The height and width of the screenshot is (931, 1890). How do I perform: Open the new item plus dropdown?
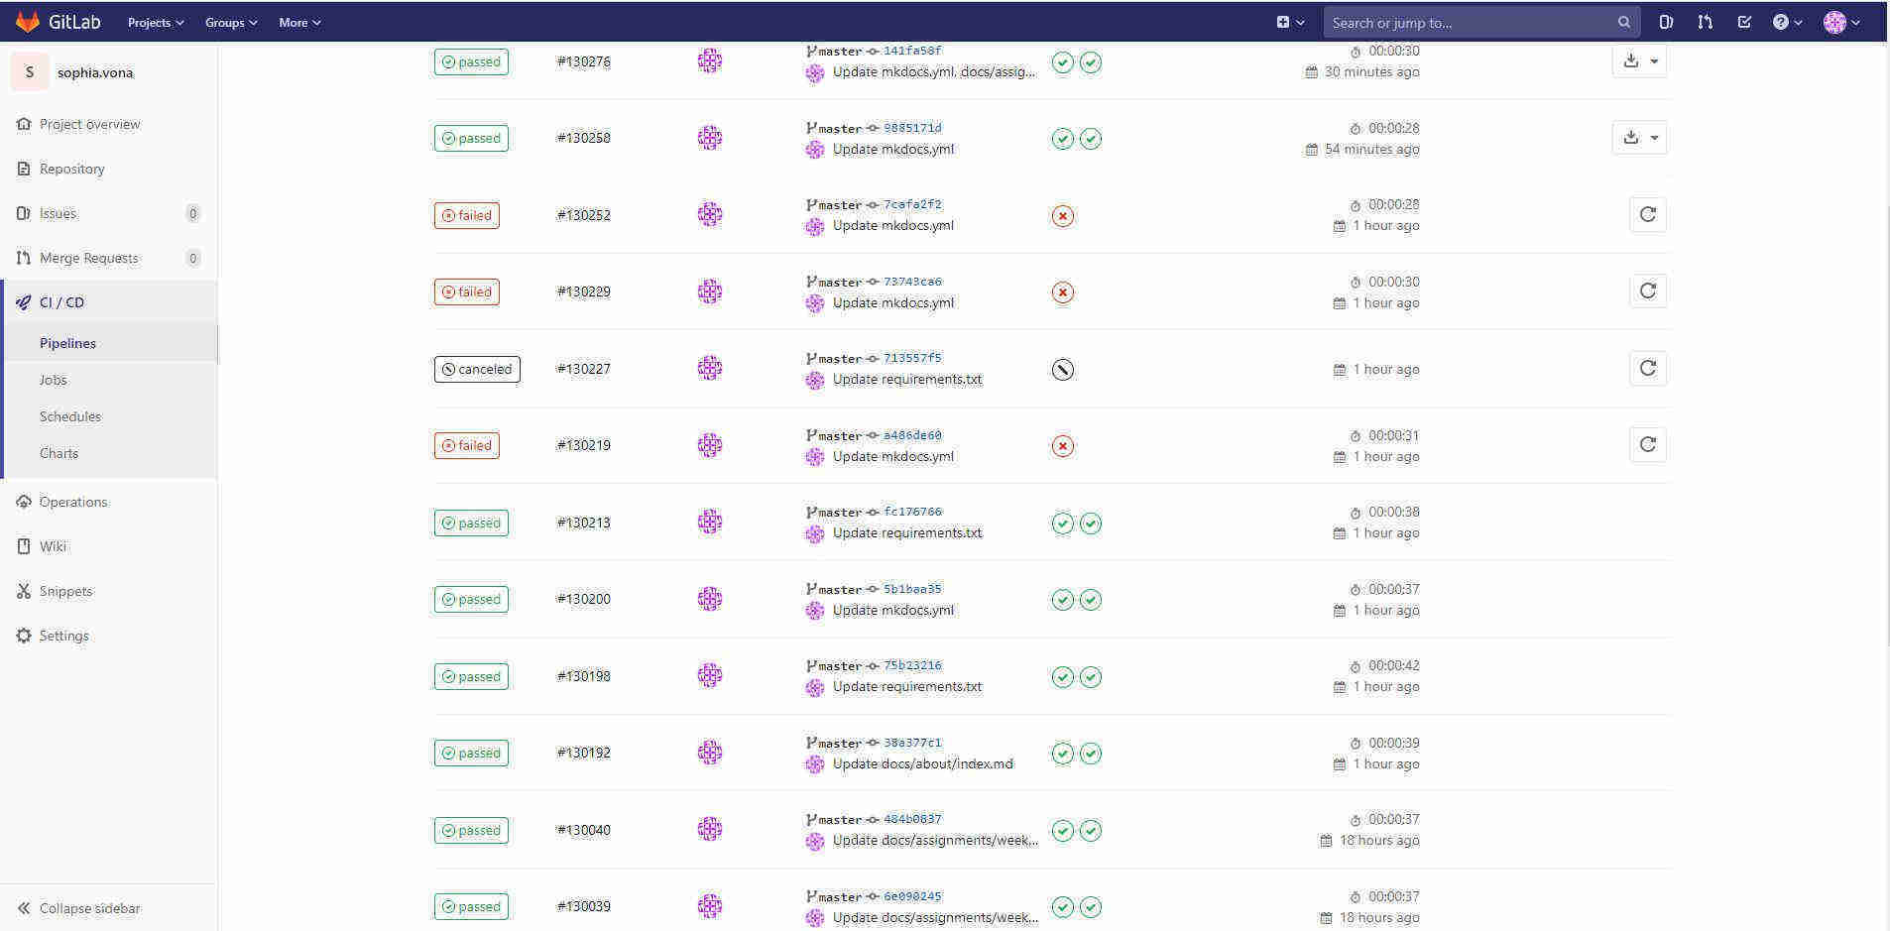coord(1290,22)
